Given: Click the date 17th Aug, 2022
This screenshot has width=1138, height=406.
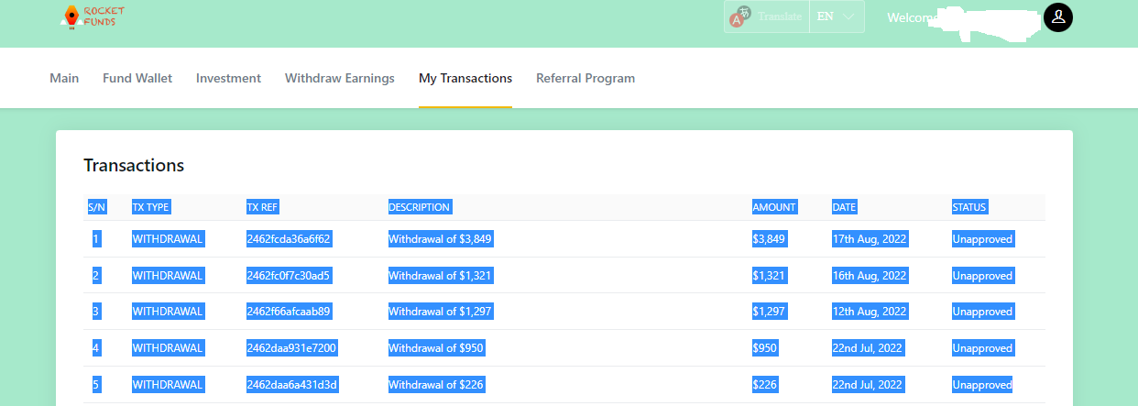Looking at the screenshot, I should click(x=870, y=239).
